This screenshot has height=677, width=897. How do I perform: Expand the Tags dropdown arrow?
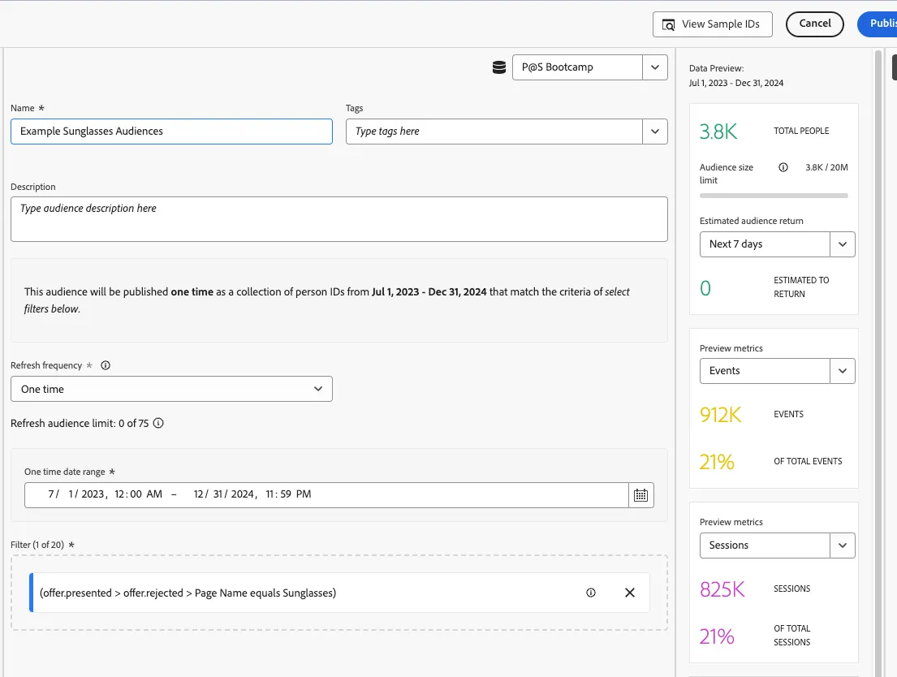(655, 132)
